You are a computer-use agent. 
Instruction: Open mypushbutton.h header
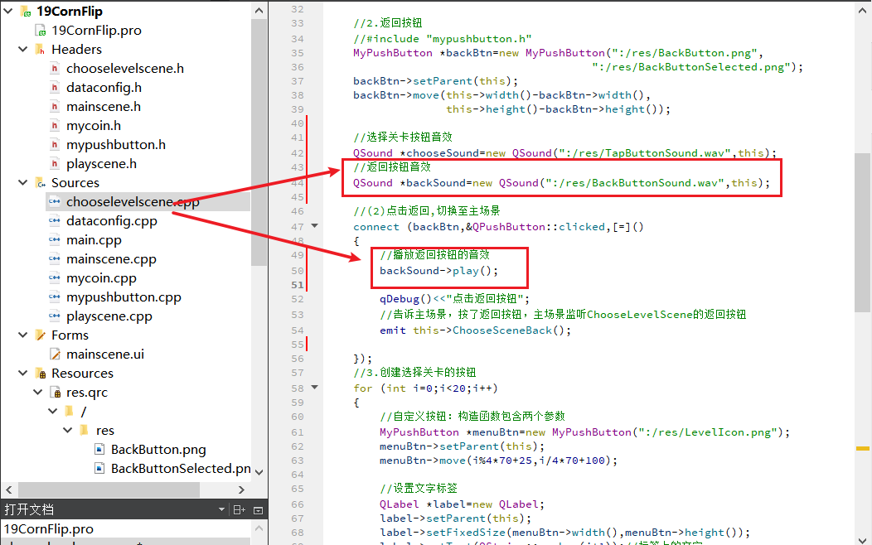(x=116, y=144)
